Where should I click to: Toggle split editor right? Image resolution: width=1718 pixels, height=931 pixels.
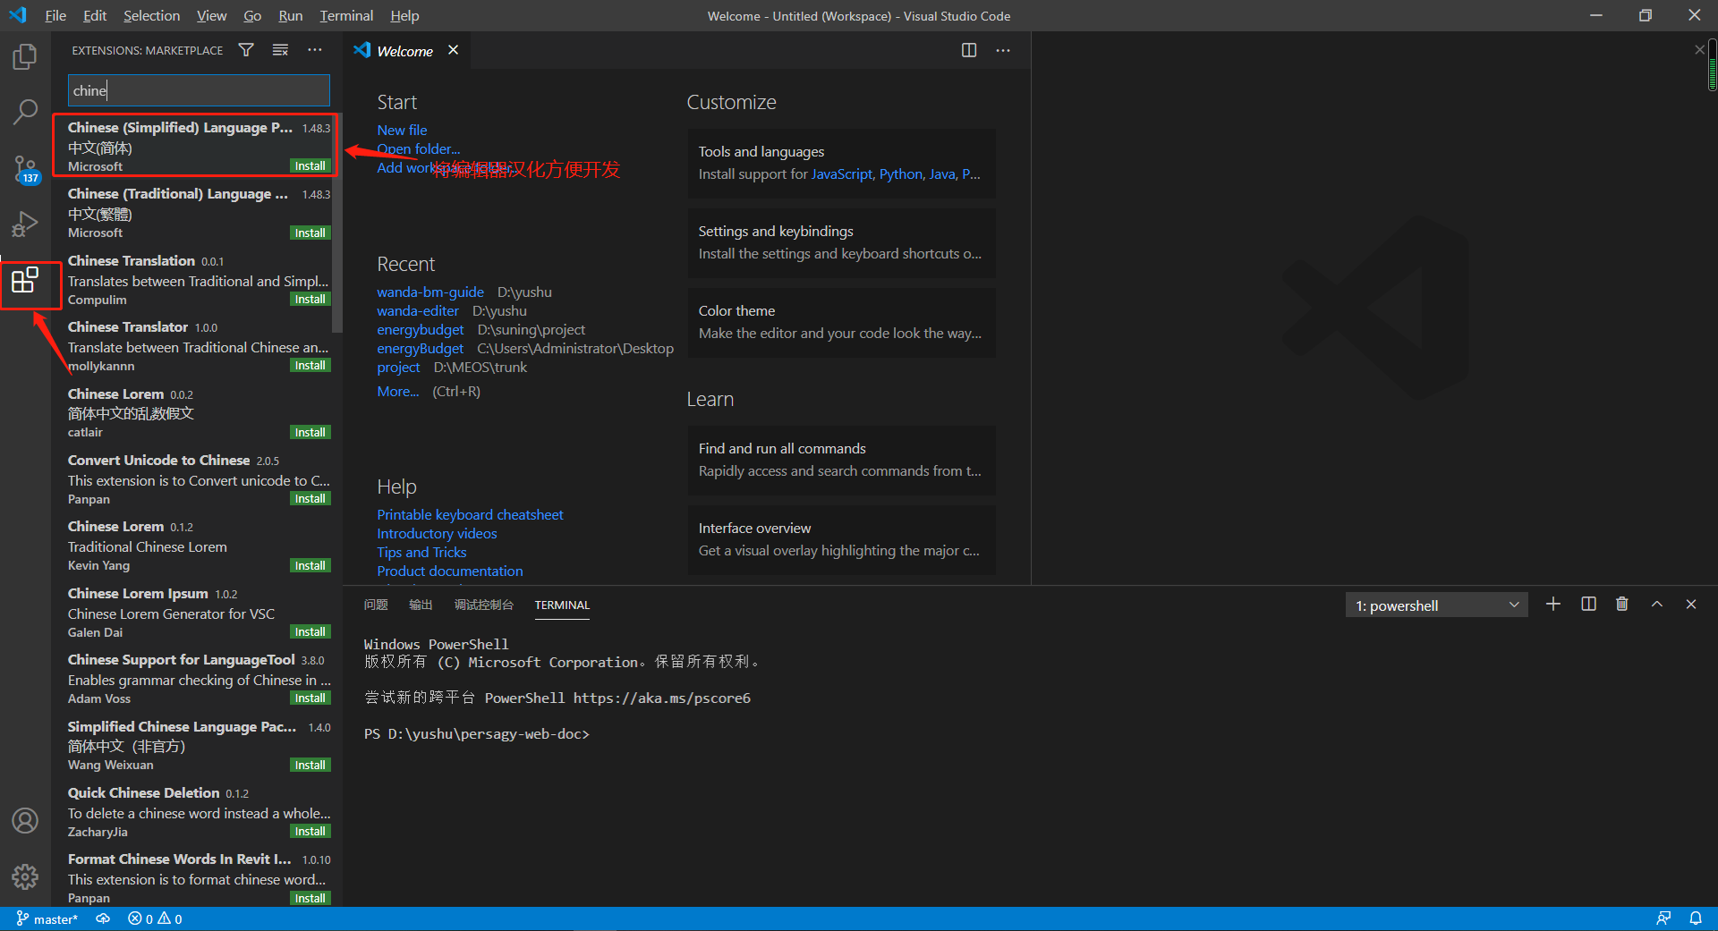click(x=968, y=50)
